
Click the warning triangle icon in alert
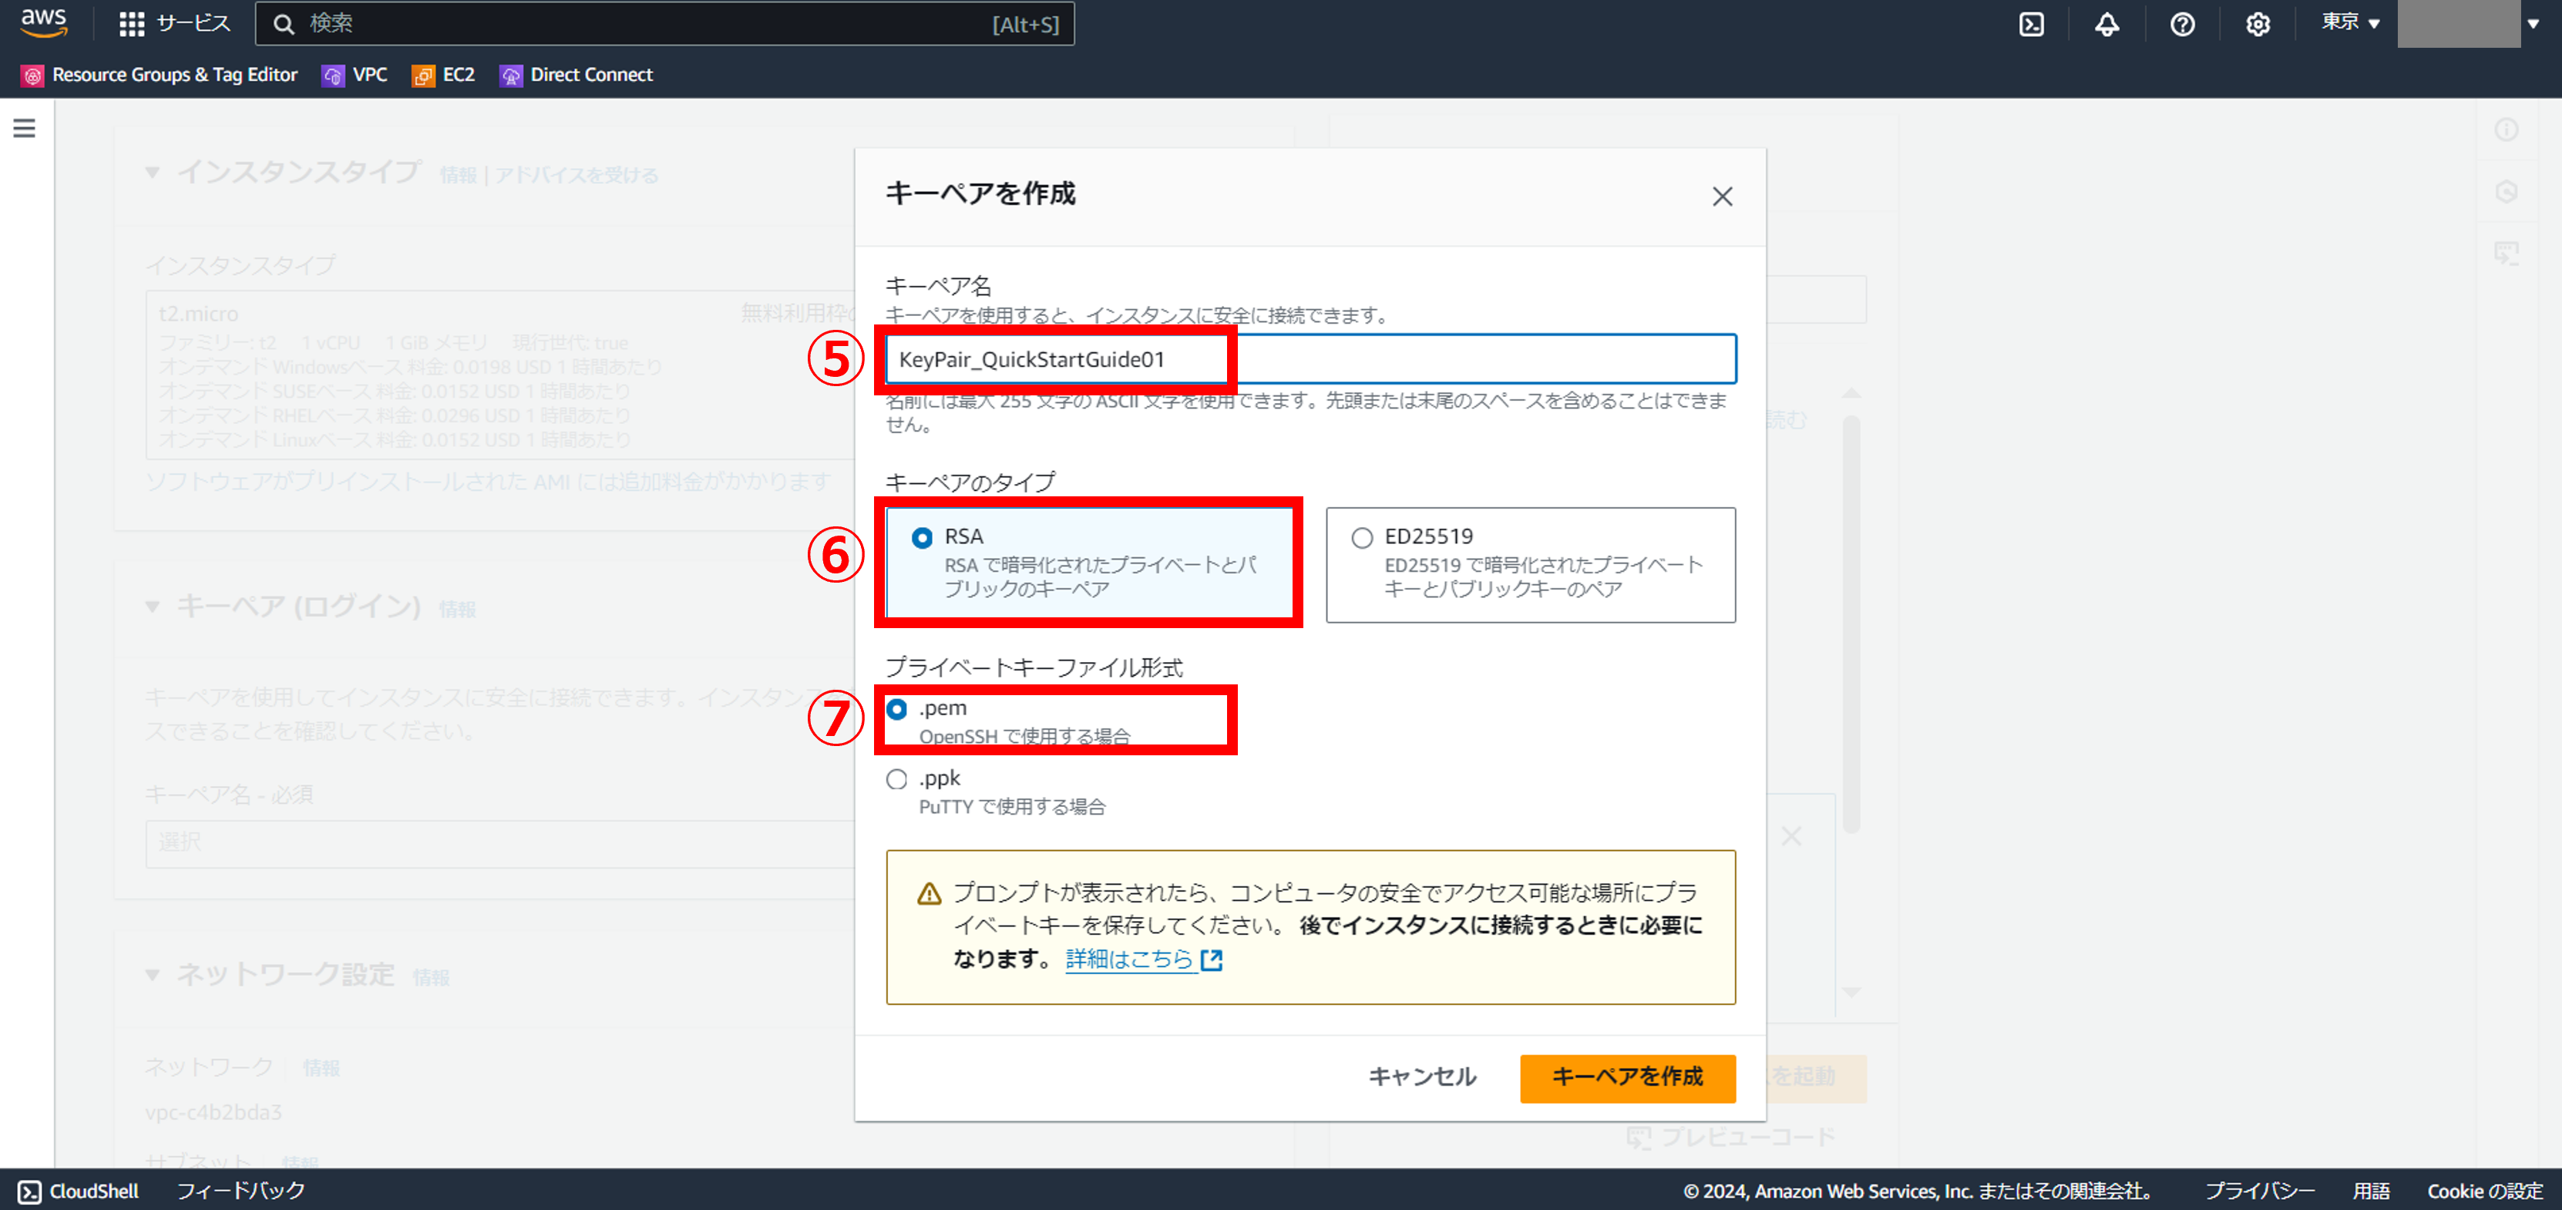[x=929, y=892]
